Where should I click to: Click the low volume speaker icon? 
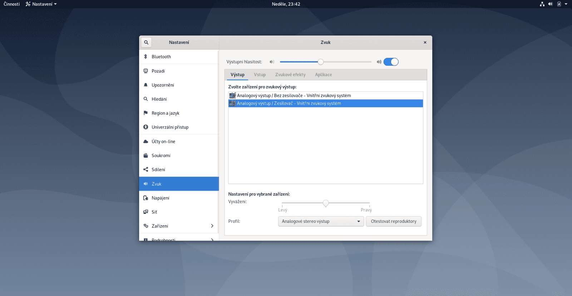272,62
